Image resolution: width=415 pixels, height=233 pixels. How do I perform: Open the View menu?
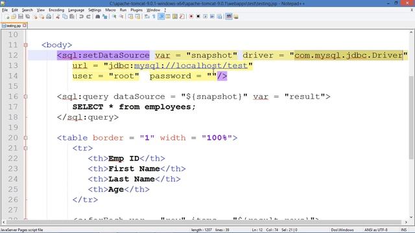(x=40, y=10)
